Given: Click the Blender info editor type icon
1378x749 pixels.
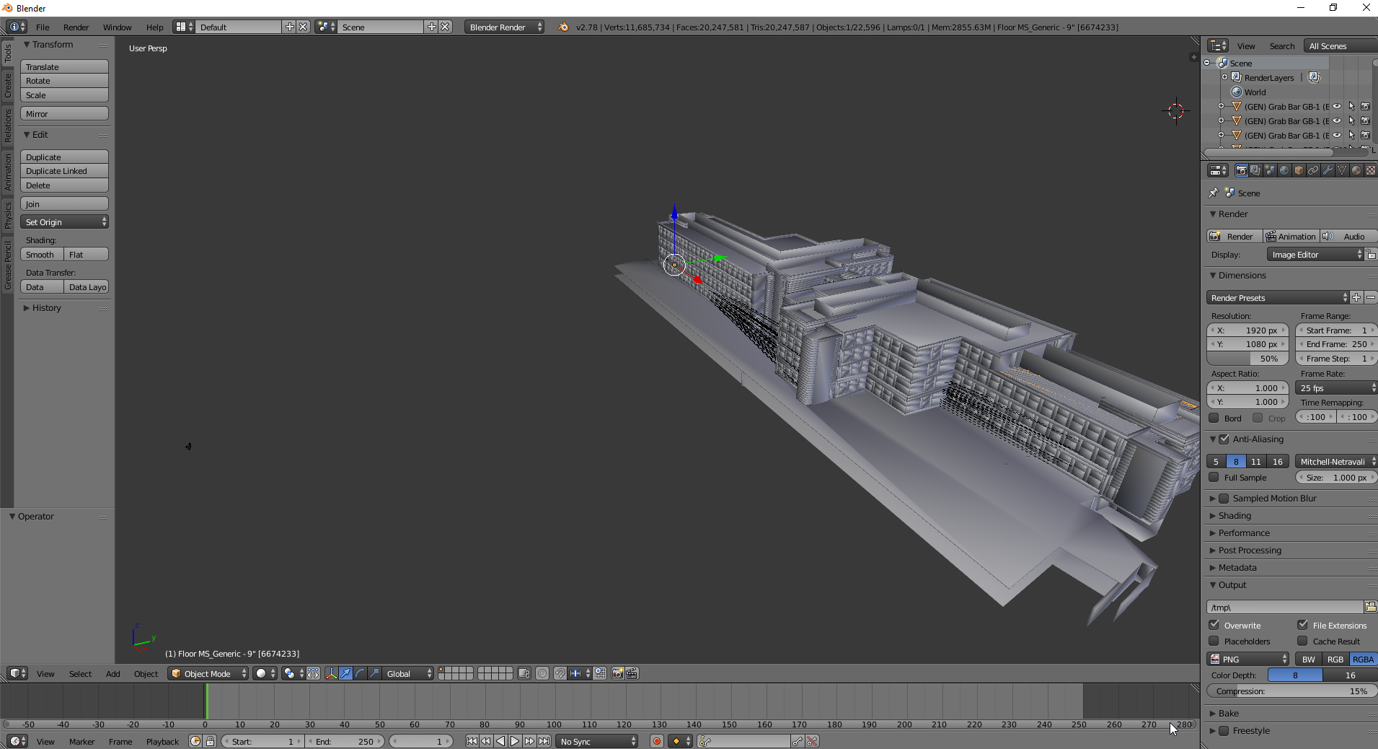Looking at the screenshot, I should (17, 27).
